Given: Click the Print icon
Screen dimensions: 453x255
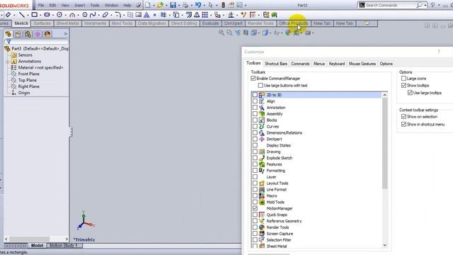Looking at the screenshot, I should [x=185, y=5].
